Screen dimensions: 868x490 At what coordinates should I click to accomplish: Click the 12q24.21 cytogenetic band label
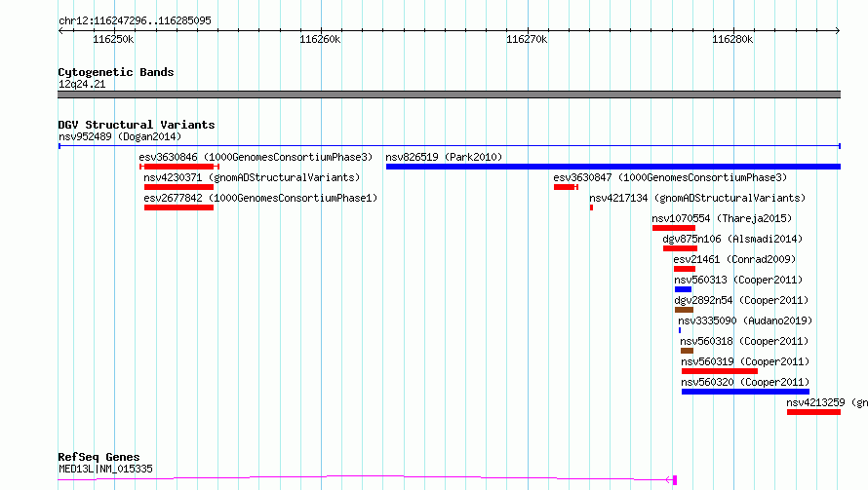tap(82, 84)
